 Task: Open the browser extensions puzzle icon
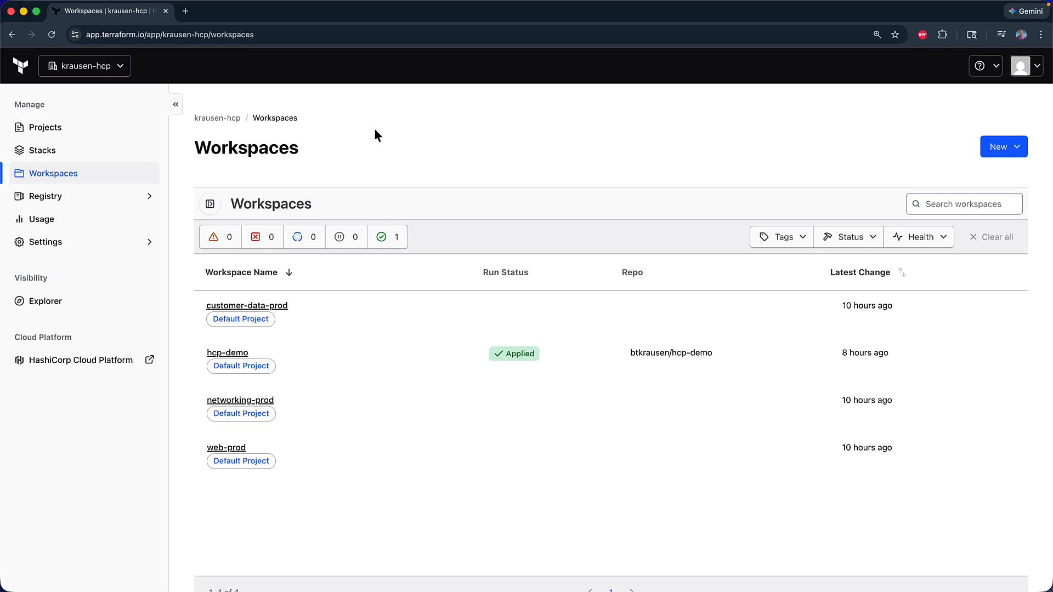(x=942, y=35)
